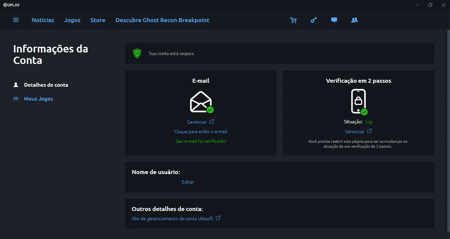450x239 pixels.
Task: Click Gerenciar under E-mail
Action: click(x=197, y=122)
